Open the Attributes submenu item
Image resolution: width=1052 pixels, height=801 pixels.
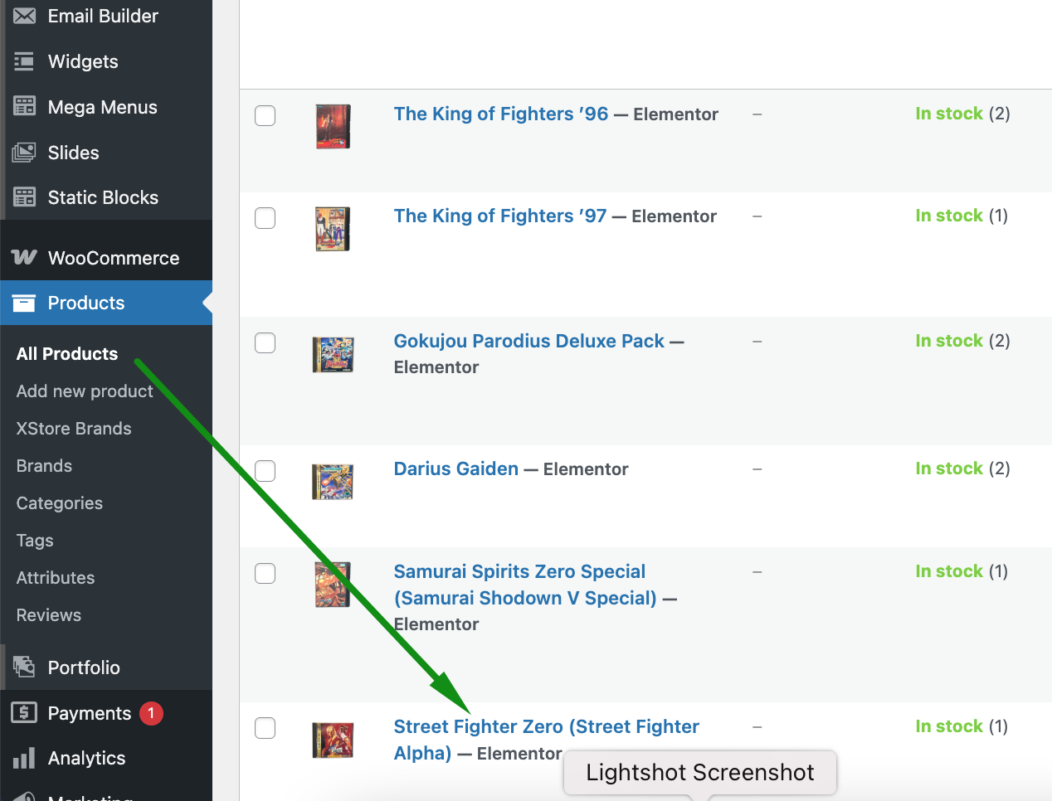[56, 577]
